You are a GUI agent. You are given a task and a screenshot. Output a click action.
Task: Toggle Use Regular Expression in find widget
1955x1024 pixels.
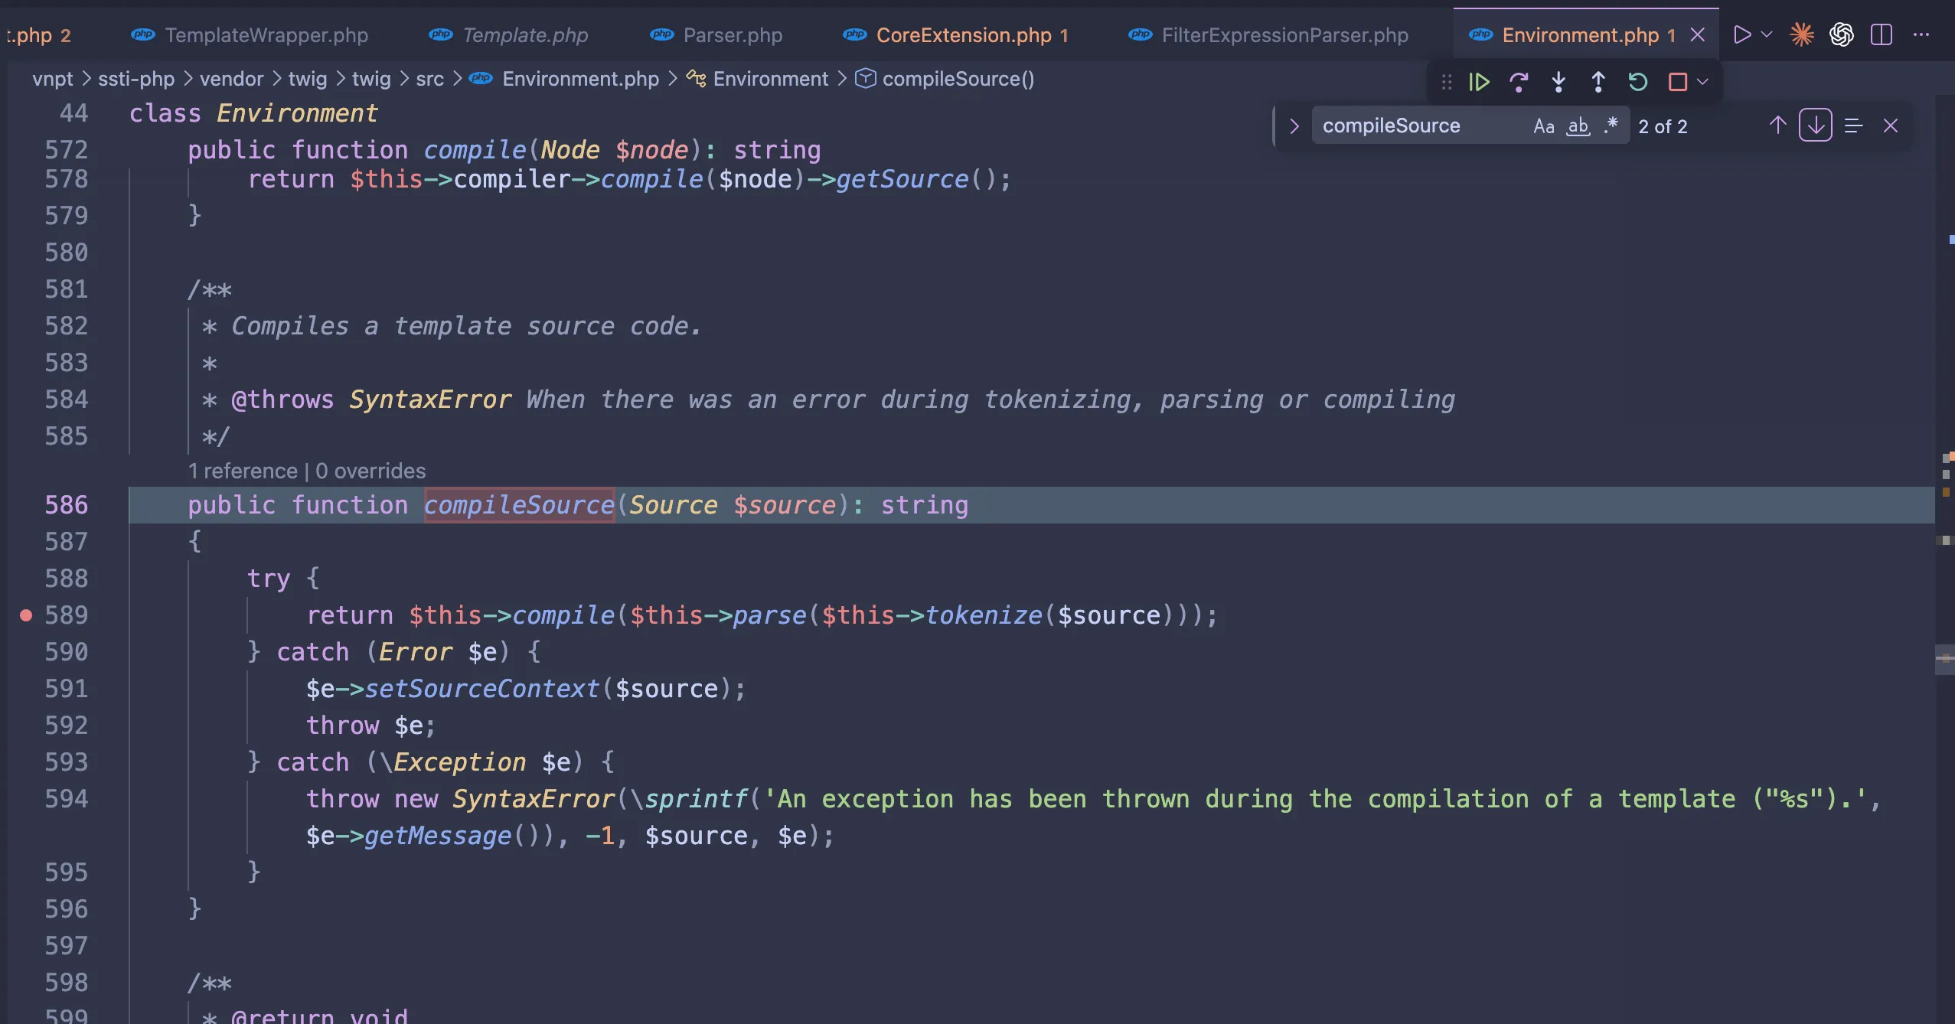[x=1611, y=126]
